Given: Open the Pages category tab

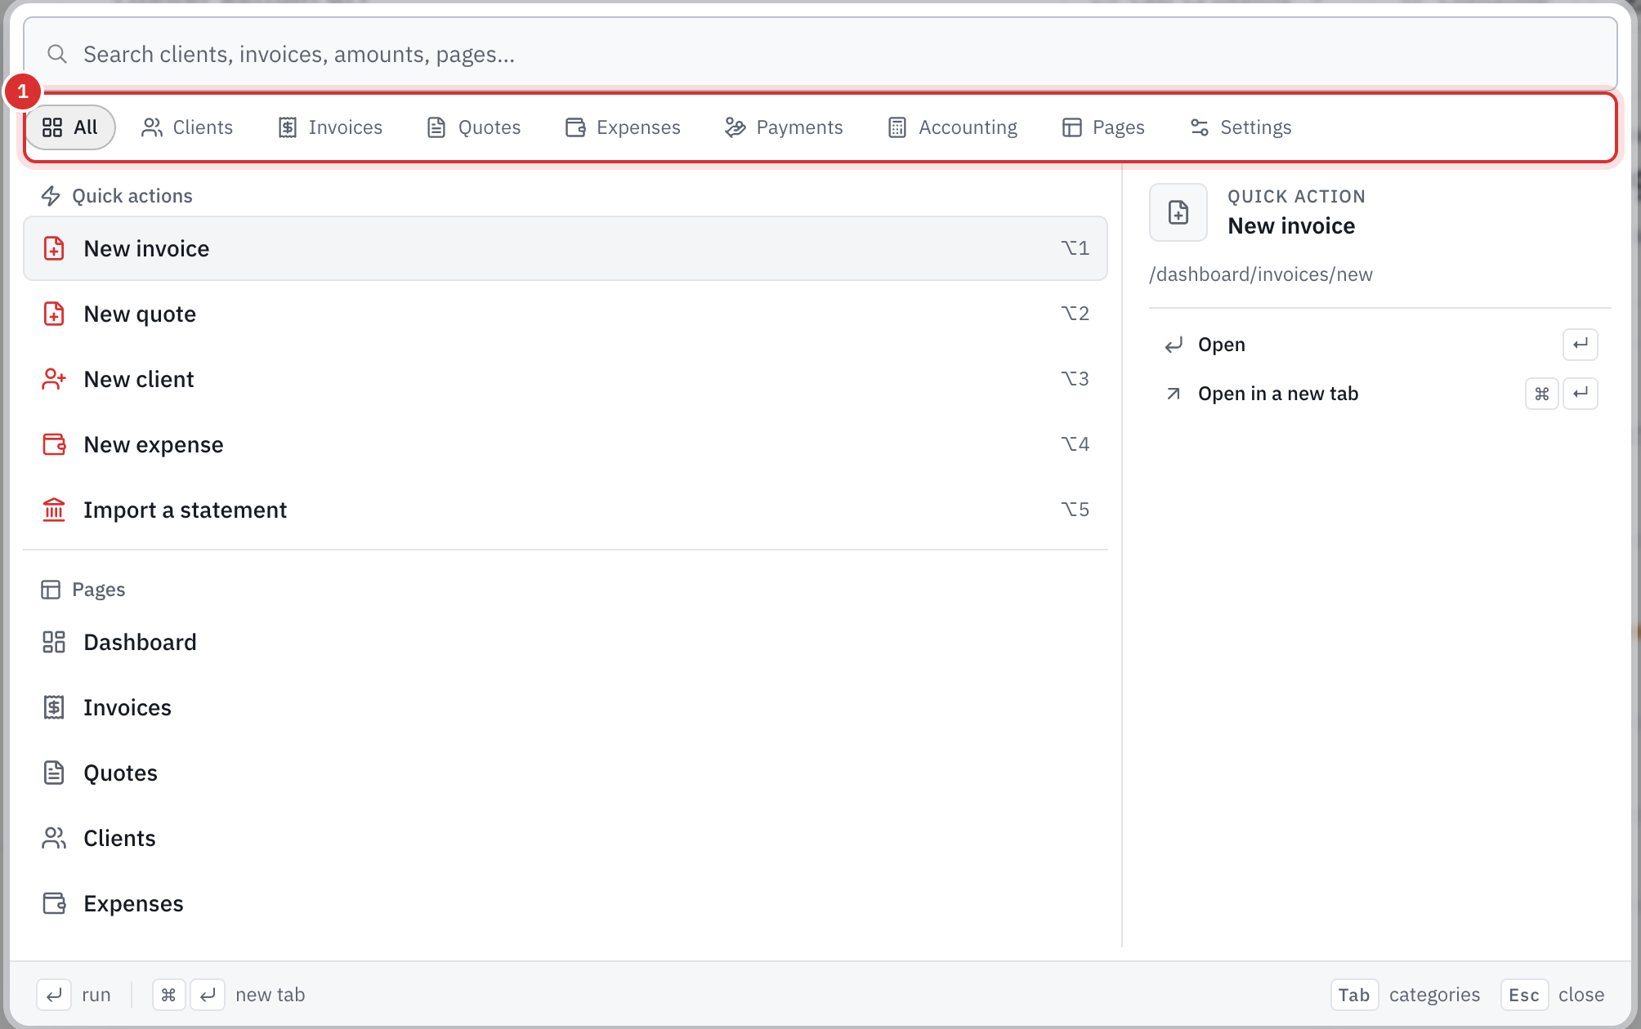Looking at the screenshot, I should click(1103, 127).
